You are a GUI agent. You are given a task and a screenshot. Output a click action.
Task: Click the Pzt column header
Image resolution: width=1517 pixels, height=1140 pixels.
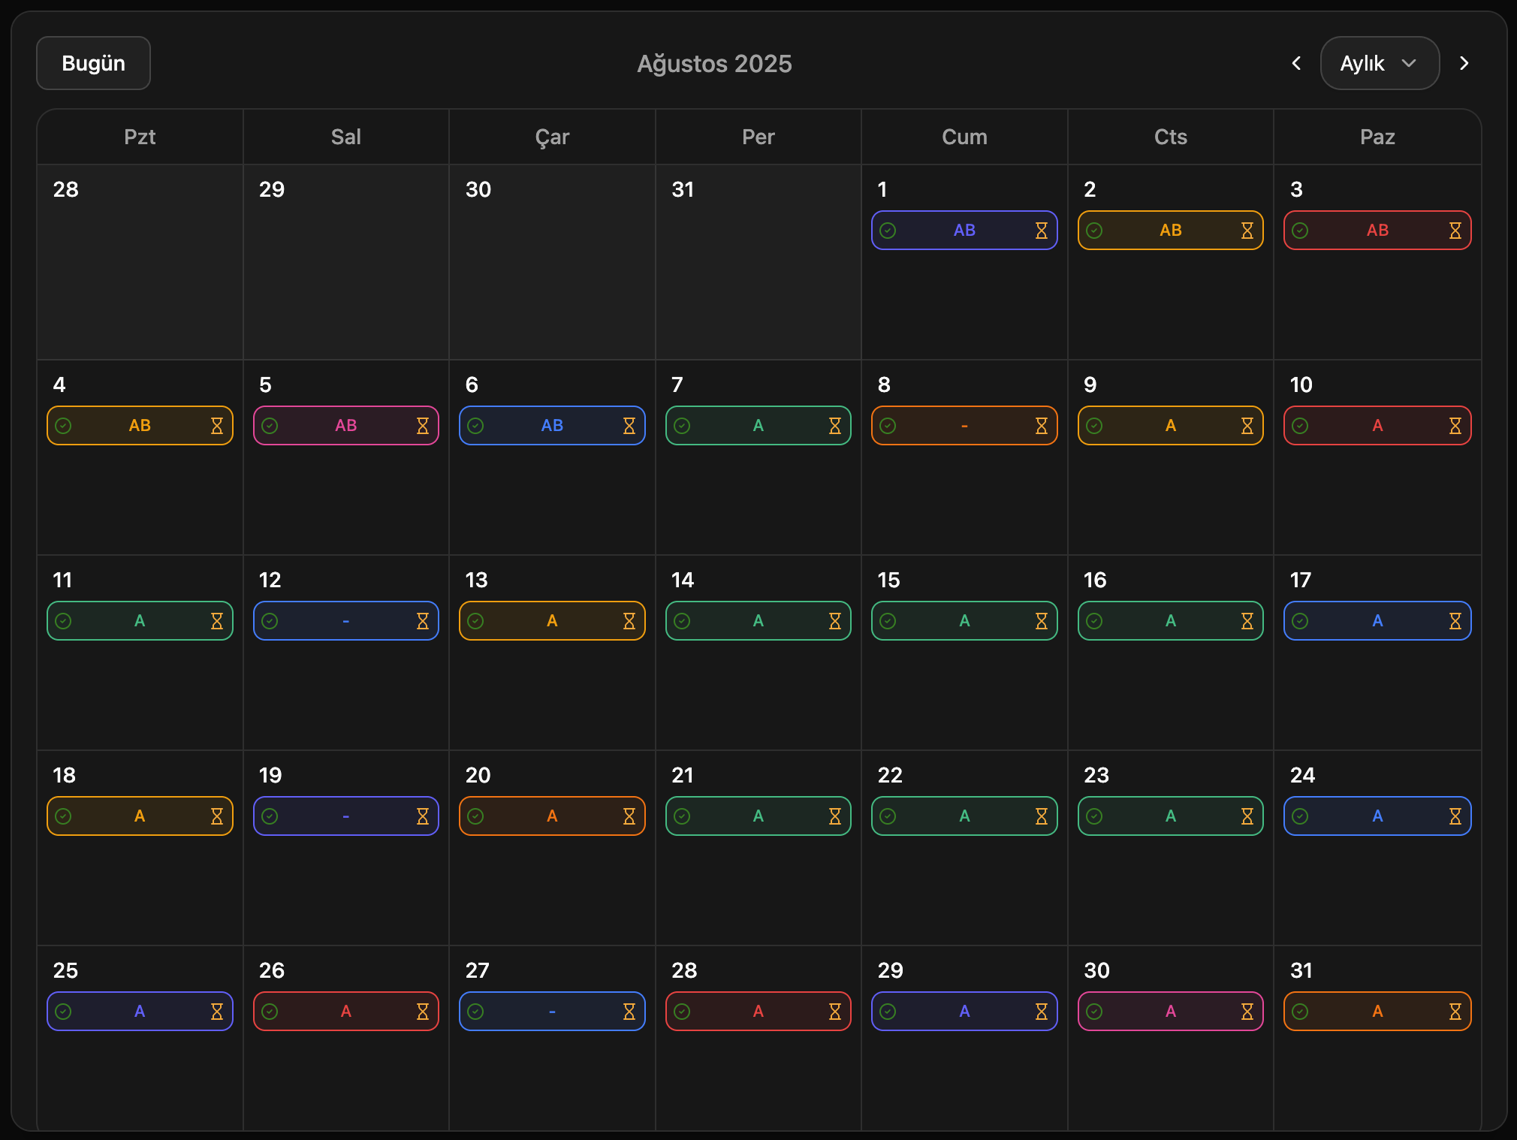tap(140, 137)
